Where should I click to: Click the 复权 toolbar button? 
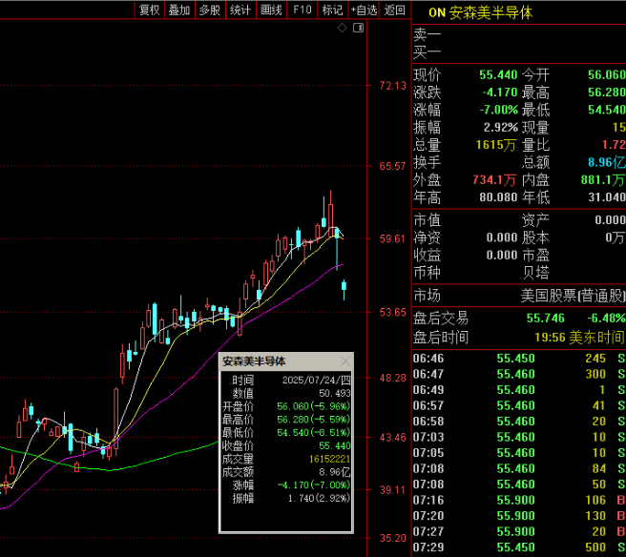150,10
